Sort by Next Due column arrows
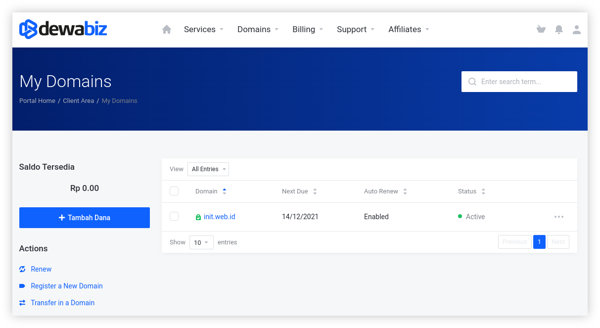Viewport: 600px width, 328px height. [x=315, y=191]
